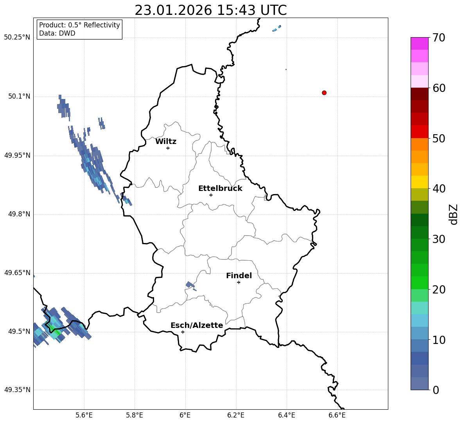The image size is (463, 423).
Task: Click the 50.1°N latitude label
Action: point(19,97)
